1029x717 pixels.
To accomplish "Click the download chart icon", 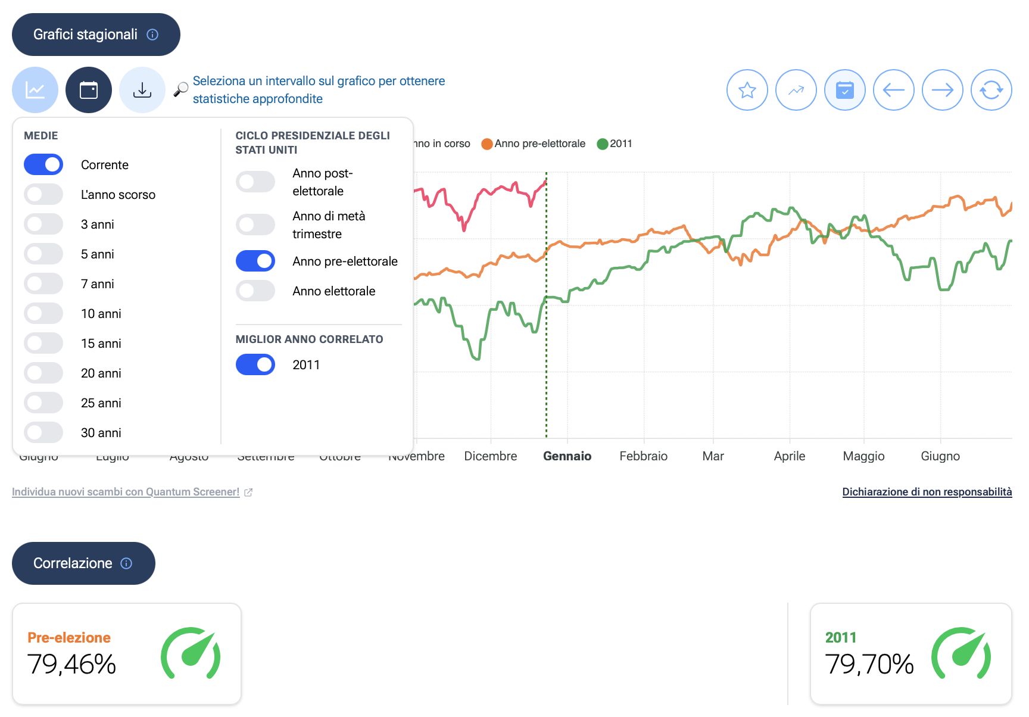I will pyautogui.click(x=142, y=90).
